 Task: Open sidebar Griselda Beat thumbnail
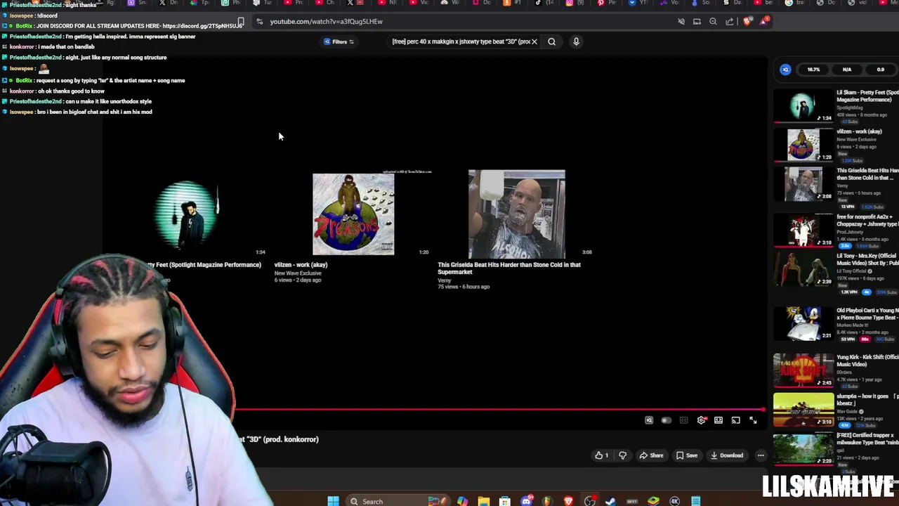click(803, 184)
